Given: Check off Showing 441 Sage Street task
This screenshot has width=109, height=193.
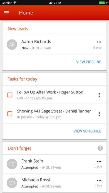Looking at the screenshot, I should pos(10,114).
